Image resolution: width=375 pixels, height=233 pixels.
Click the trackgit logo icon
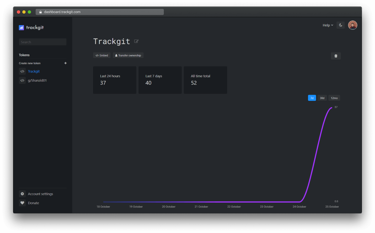click(x=21, y=27)
